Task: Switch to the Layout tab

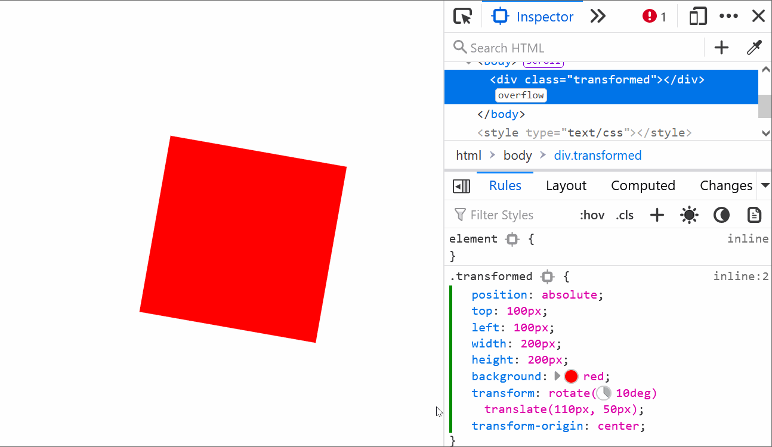Action: 566,186
